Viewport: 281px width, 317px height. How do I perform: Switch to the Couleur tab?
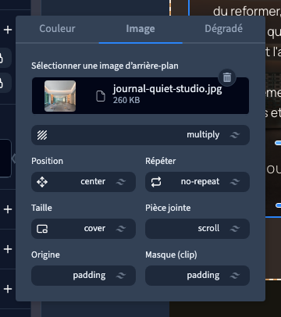click(57, 29)
